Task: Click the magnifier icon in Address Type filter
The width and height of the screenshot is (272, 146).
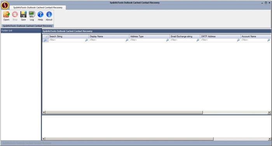Action: 167,40
